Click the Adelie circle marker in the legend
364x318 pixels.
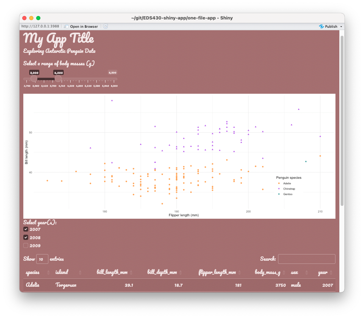(279, 183)
